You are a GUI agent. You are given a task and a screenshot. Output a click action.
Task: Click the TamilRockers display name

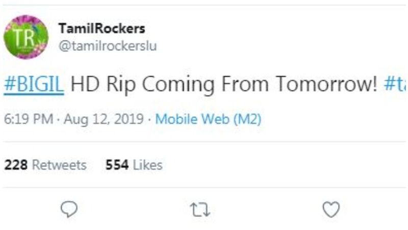[101, 29]
